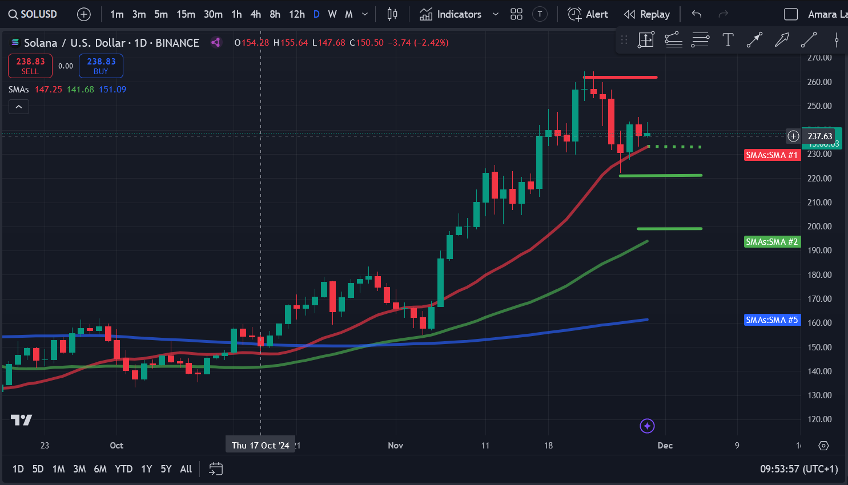848x485 pixels.
Task: Click the purple share-style icon beside BINANCE
Action: click(x=216, y=42)
